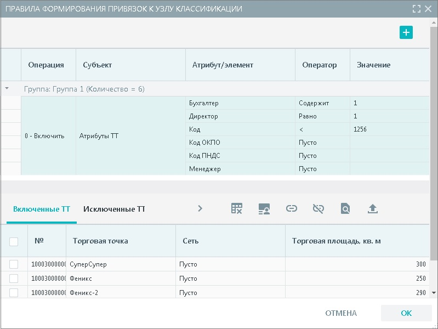Click the link chain icon
438x329 pixels.
pyautogui.click(x=291, y=208)
